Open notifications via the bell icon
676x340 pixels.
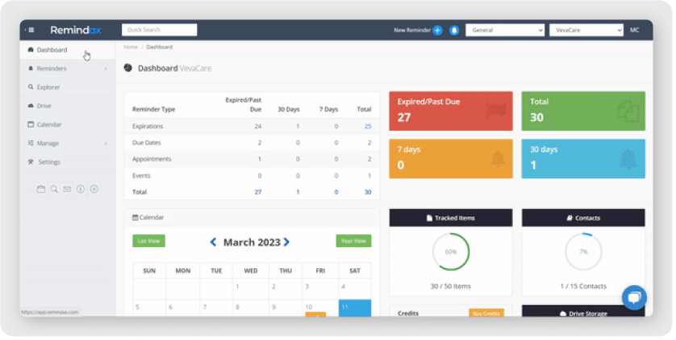coord(454,30)
